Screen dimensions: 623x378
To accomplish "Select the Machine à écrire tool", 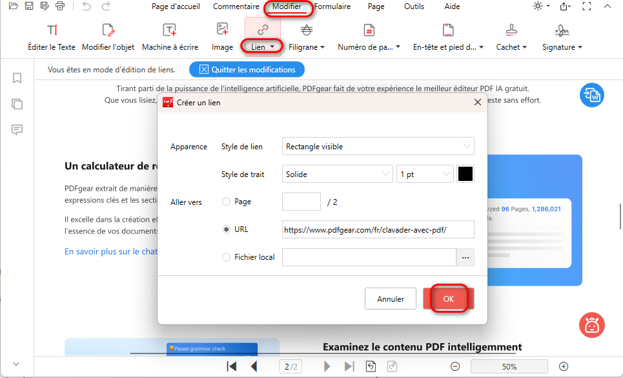I will [170, 37].
